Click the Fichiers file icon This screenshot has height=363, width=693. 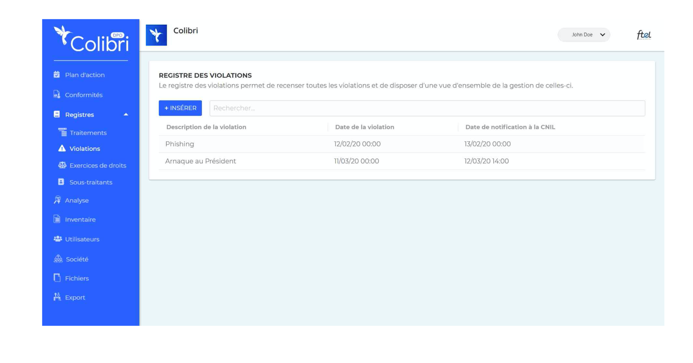tap(57, 278)
